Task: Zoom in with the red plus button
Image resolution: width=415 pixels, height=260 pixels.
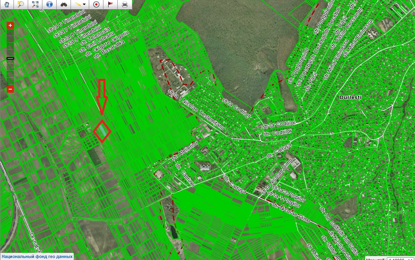Action: click(x=10, y=26)
